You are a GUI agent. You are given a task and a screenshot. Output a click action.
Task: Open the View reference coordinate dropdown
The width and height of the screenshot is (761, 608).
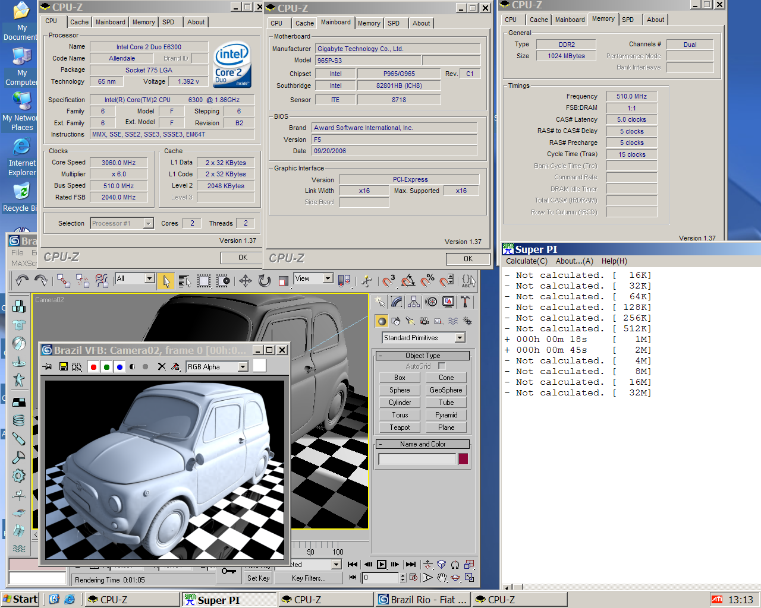328,278
